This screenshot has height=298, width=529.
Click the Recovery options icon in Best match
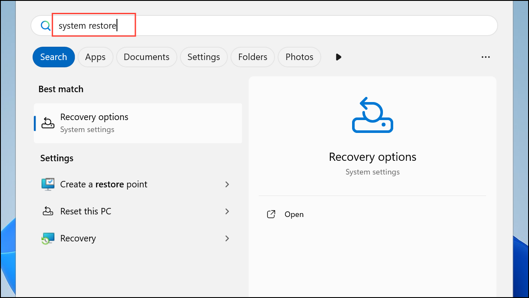pos(48,123)
